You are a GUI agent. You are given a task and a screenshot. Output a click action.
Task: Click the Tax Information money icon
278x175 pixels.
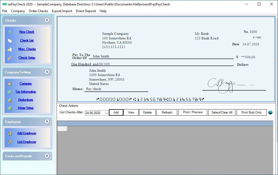(x=10, y=92)
